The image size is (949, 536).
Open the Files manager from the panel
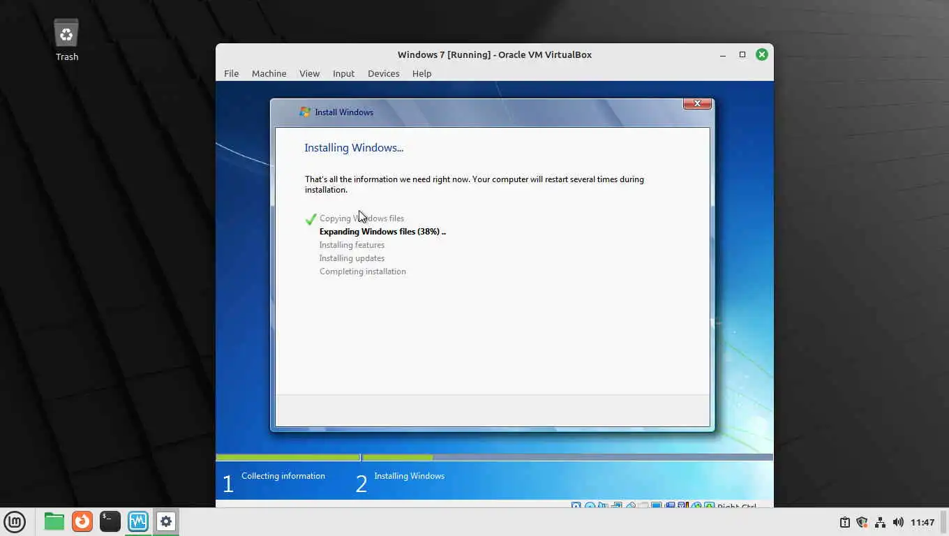tap(54, 521)
